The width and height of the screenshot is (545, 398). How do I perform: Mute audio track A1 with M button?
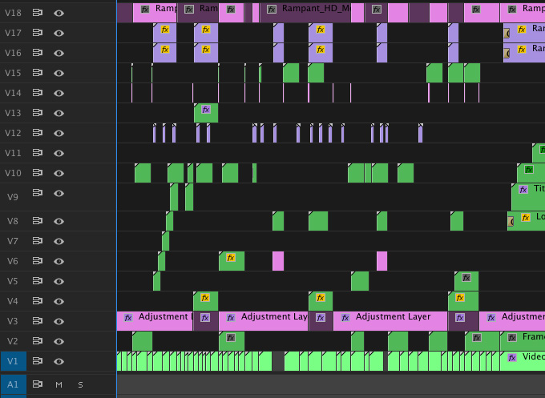click(x=59, y=385)
